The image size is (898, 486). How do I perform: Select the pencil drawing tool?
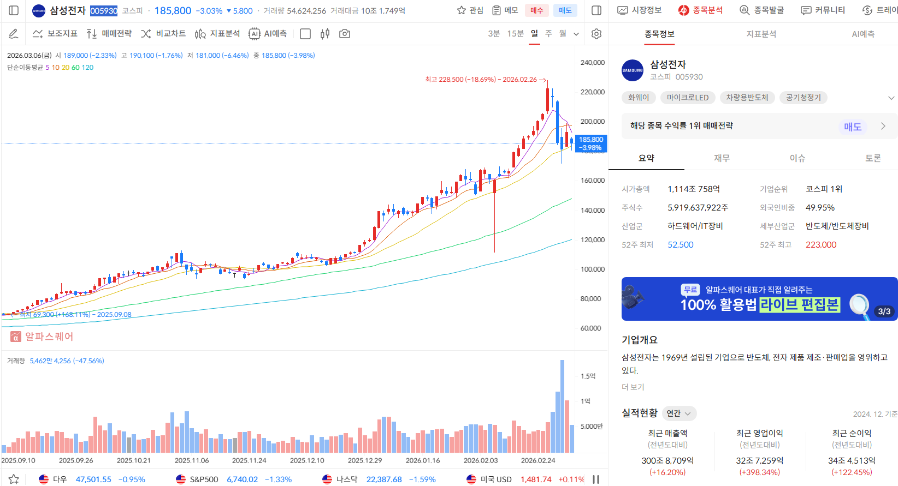click(14, 34)
